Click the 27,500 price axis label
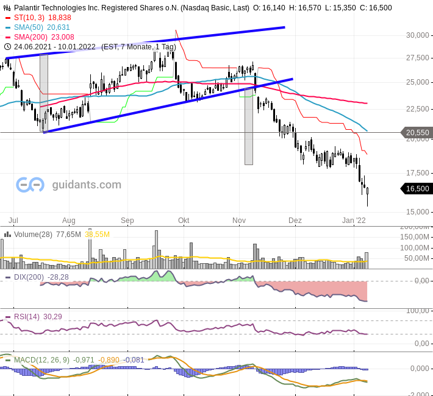 point(417,58)
